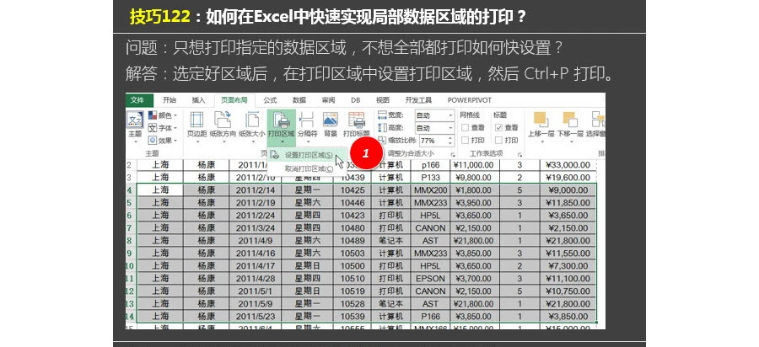The width and height of the screenshot is (759, 347).
Task: Select the date cell 2011/5/23
Action: pyautogui.click(x=256, y=316)
